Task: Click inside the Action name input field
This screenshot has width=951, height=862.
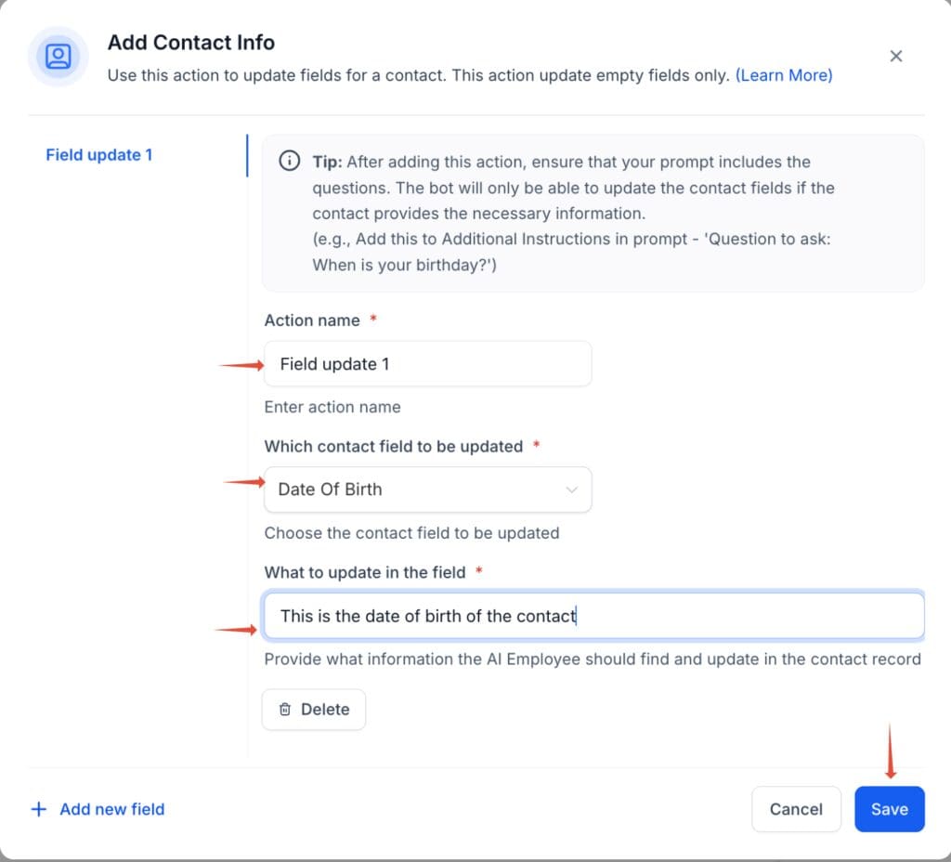Action: coord(427,363)
